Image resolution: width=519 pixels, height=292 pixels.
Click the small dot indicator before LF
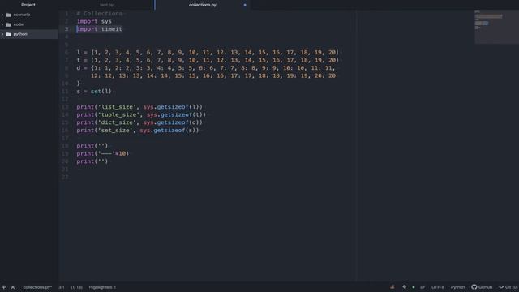414,287
